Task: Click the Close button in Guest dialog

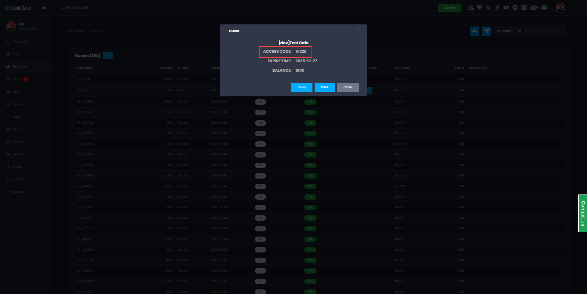Action: pyautogui.click(x=348, y=87)
